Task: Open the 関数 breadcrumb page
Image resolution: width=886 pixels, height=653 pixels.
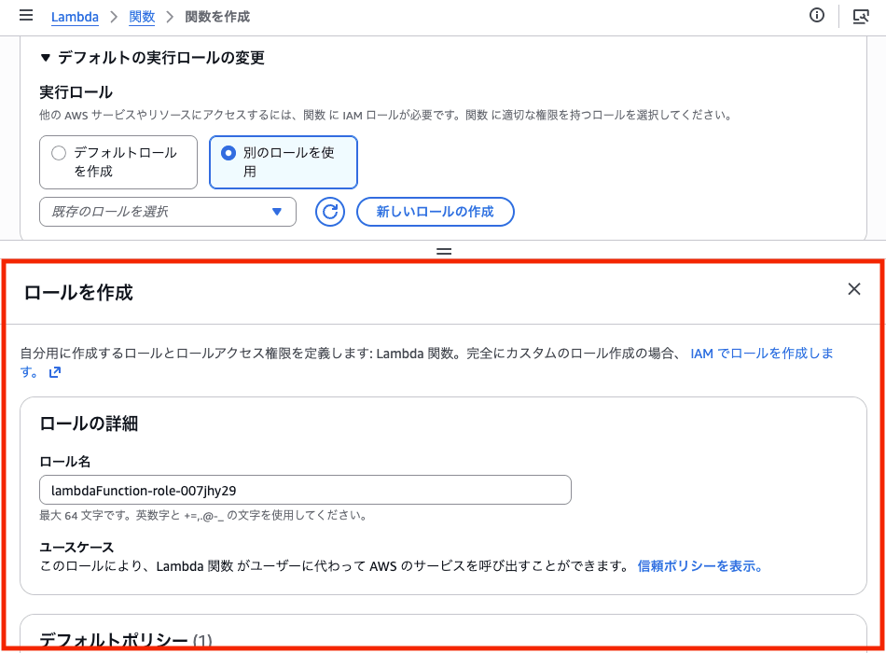Action: 141,16
